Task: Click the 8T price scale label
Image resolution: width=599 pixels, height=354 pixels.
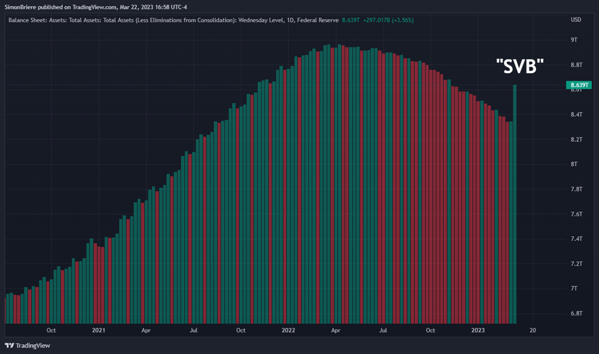Action: pyautogui.click(x=574, y=164)
